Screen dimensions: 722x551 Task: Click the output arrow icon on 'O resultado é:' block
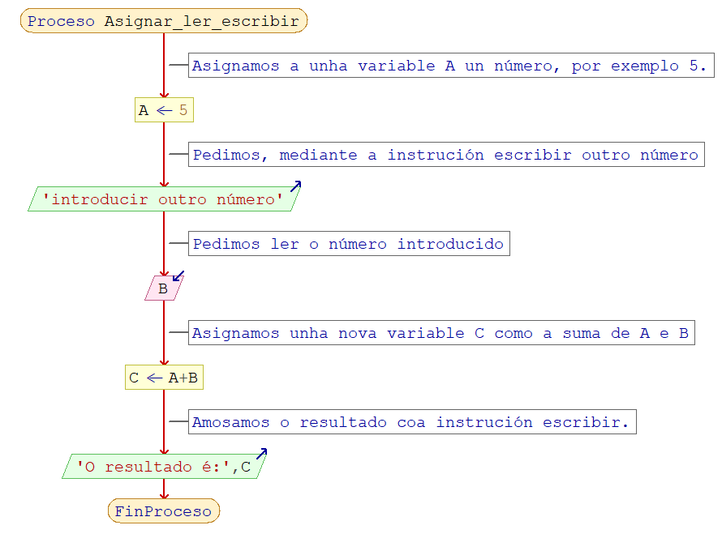pyautogui.click(x=261, y=454)
